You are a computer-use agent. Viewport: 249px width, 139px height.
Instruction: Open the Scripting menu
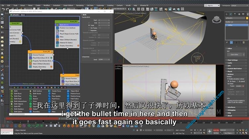[110, 5]
